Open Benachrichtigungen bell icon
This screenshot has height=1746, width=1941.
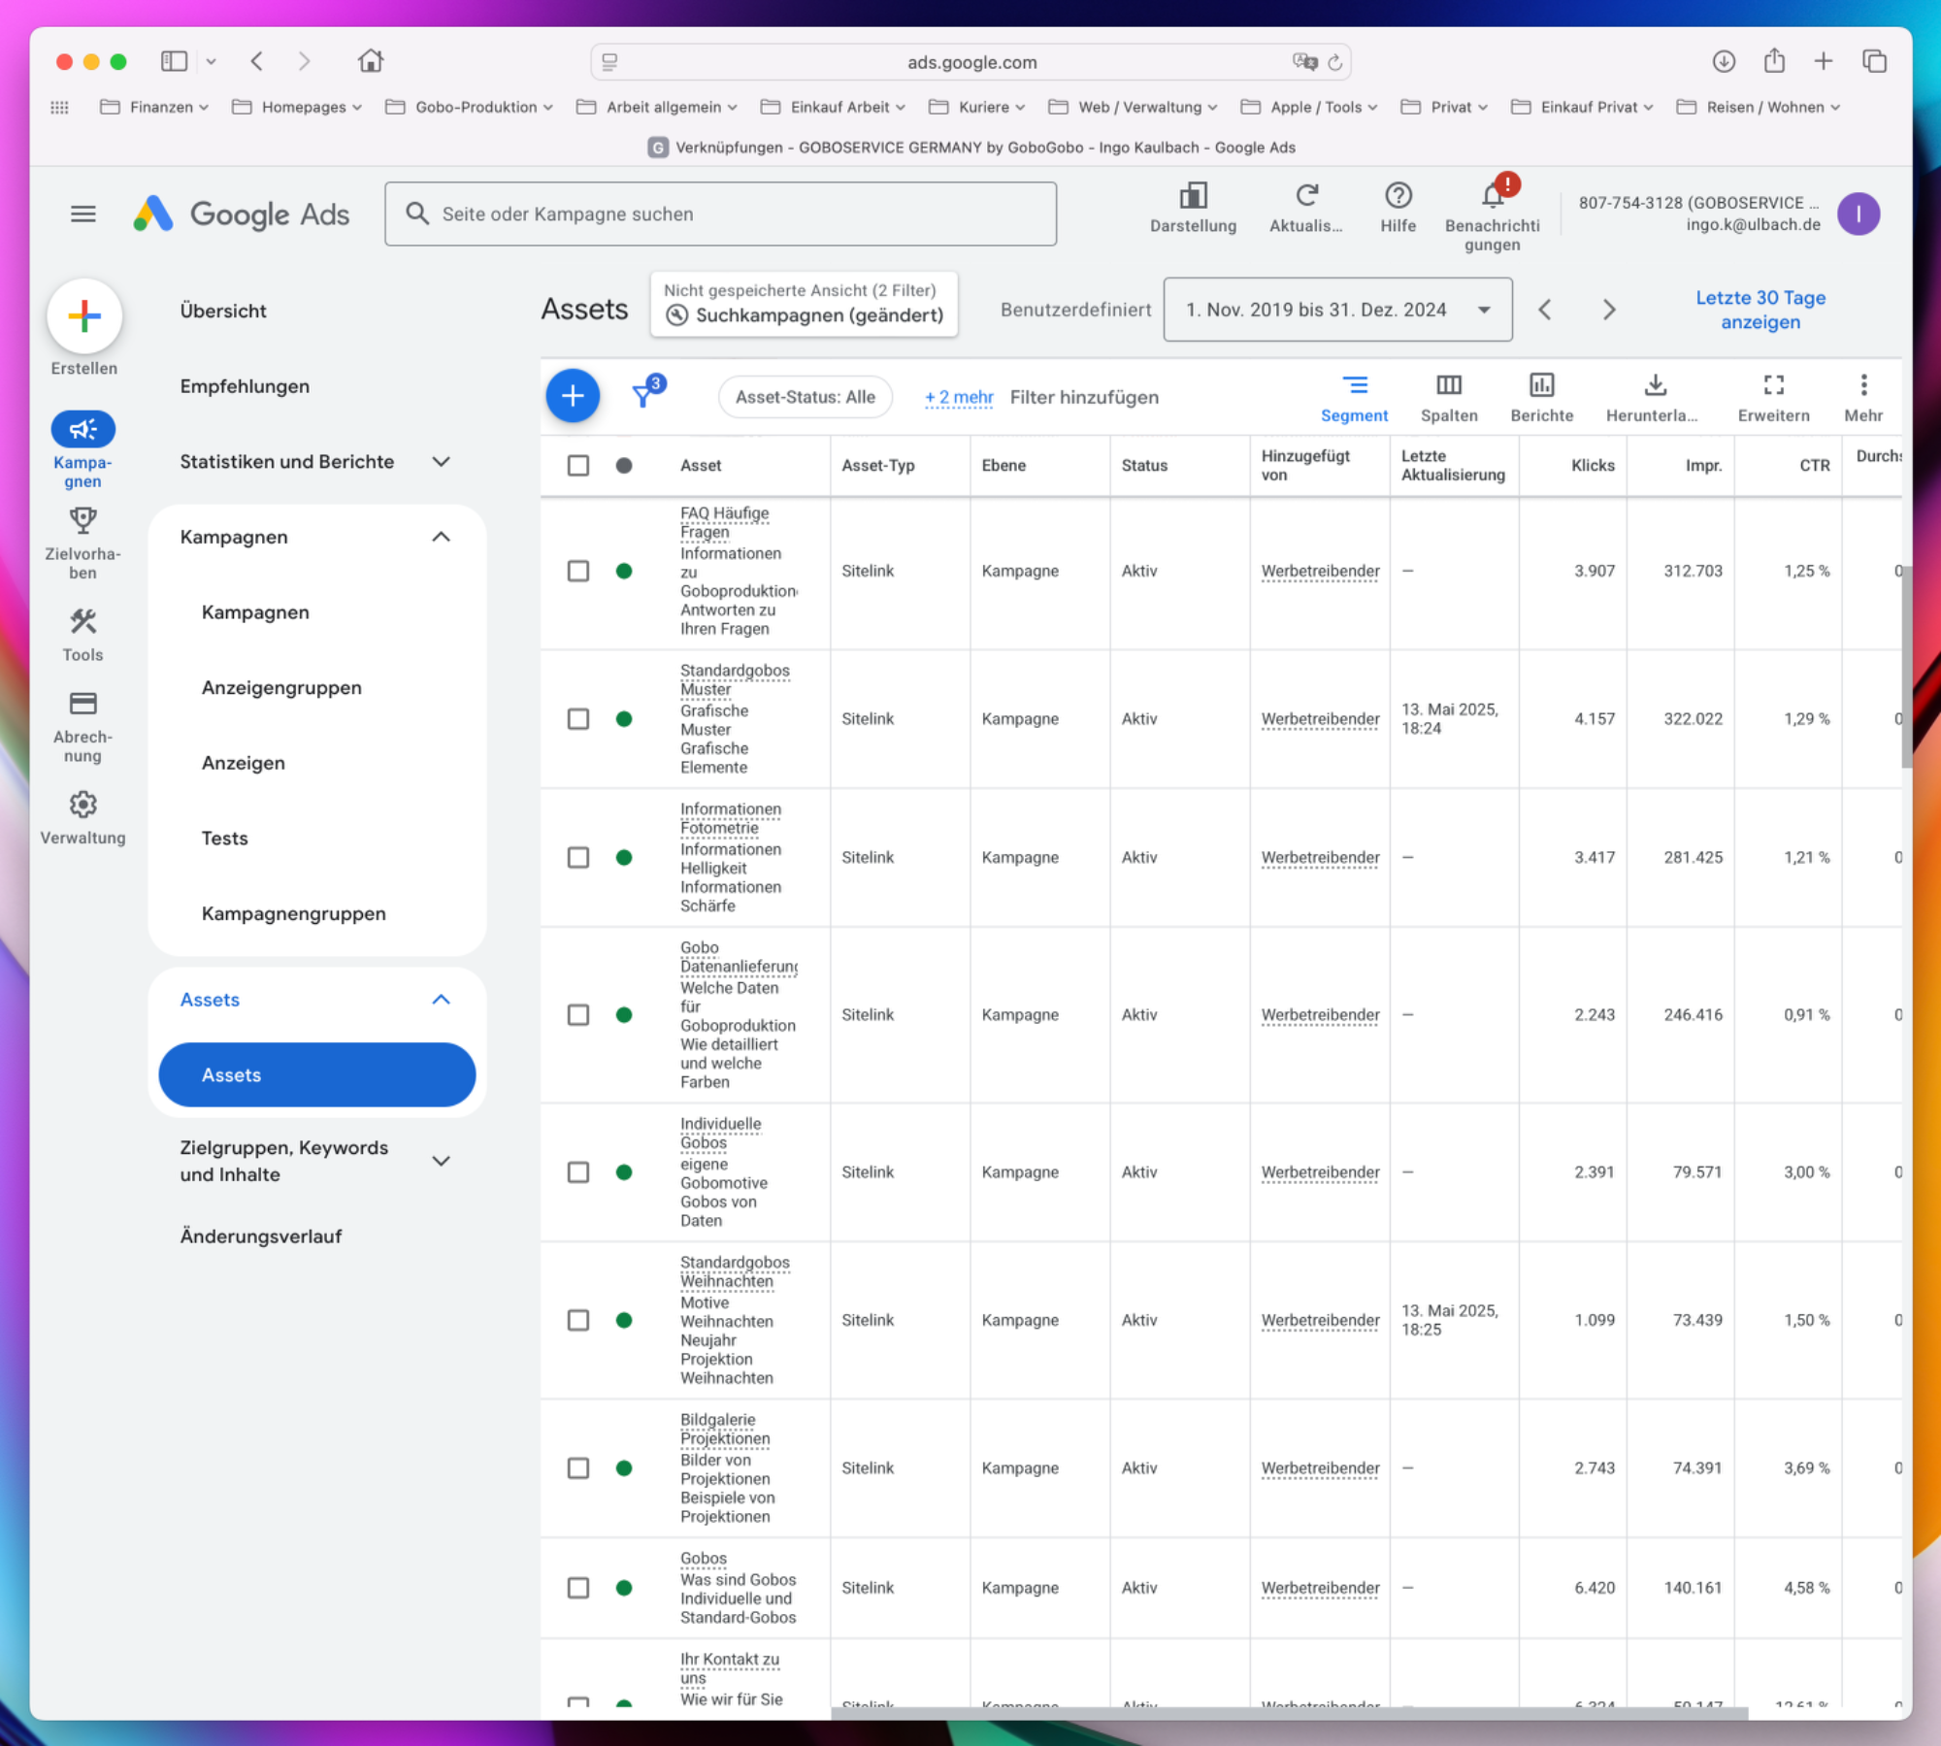tap(1492, 197)
